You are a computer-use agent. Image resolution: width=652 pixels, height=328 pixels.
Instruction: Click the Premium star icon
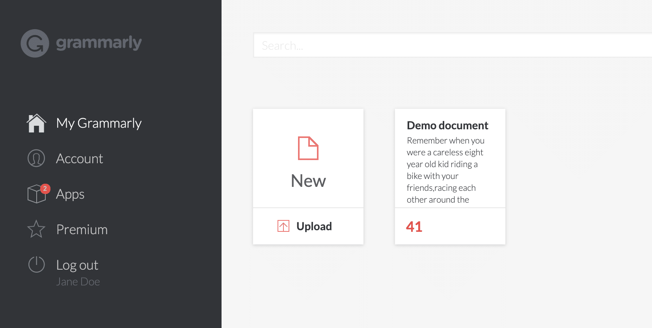tap(36, 229)
